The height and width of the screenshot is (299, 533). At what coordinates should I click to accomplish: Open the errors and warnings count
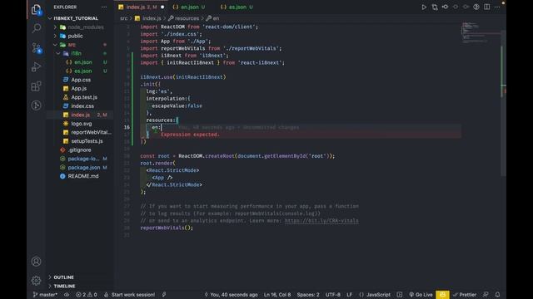pos(87,295)
